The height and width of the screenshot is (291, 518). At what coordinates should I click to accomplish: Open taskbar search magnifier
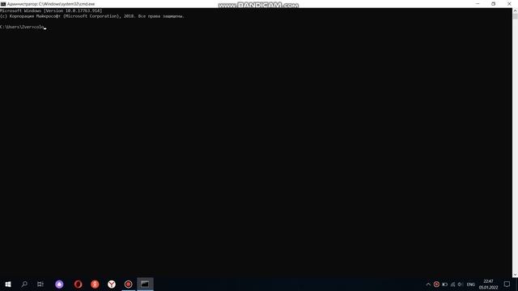coord(24,284)
